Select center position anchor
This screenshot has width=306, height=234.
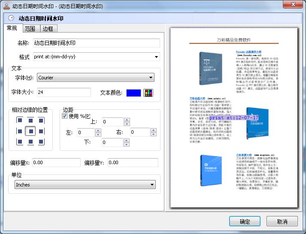point(30,131)
